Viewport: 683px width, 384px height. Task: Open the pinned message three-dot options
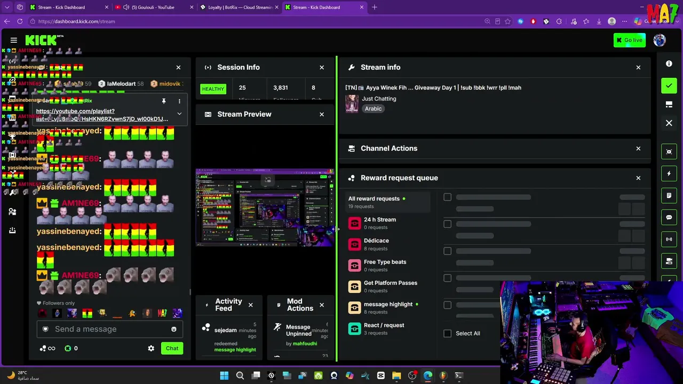(x=179, y=101)
